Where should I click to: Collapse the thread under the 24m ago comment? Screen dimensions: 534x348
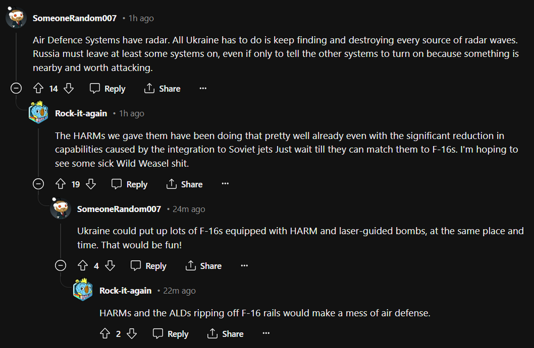click(x=61, y=266)
